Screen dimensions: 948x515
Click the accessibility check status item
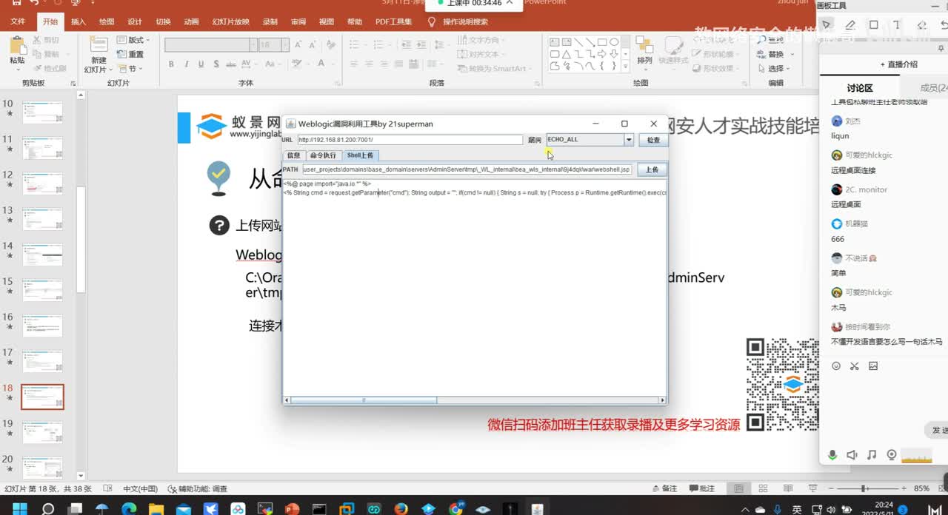click(x=198, y=488)
